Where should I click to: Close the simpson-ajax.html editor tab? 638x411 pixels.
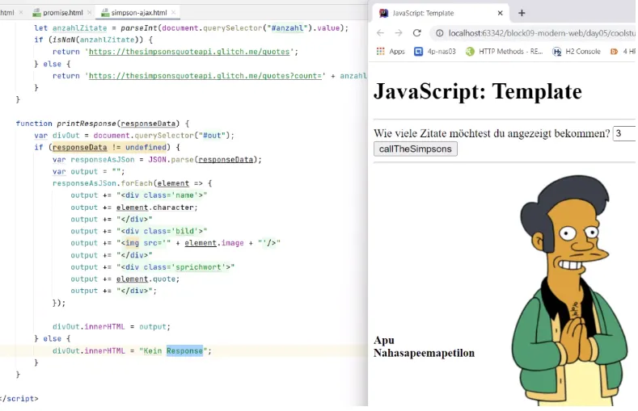coord(173,13)
